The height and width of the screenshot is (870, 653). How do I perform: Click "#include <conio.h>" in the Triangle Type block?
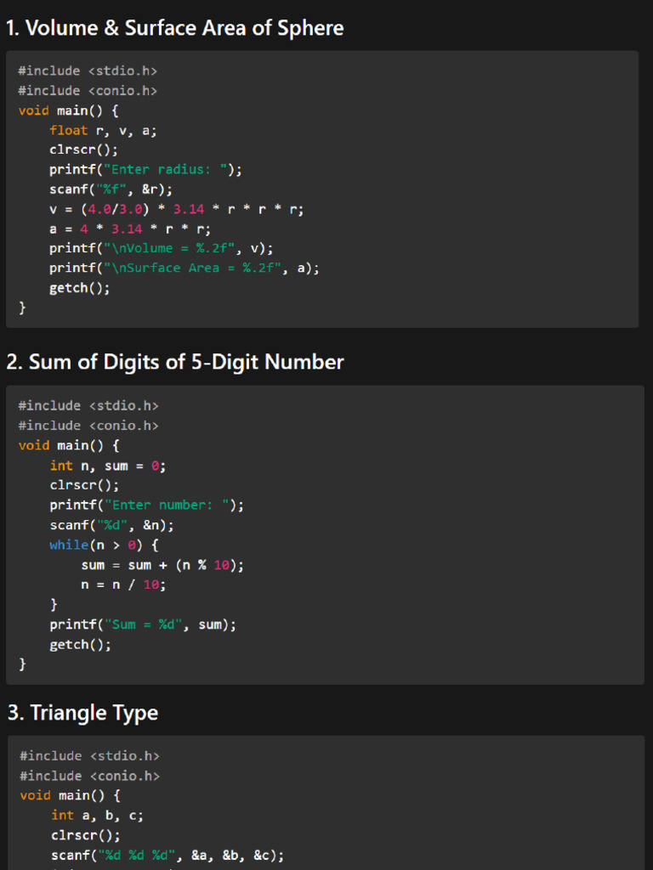[x=89, y=776]
